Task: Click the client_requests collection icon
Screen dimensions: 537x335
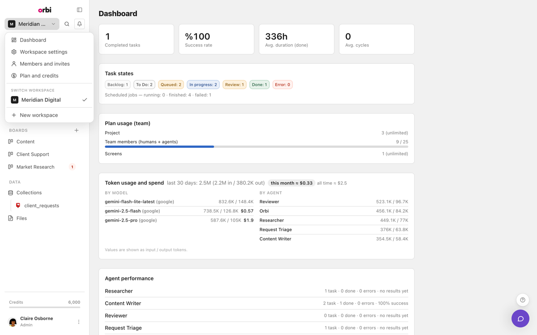Action: coord(18,205)
